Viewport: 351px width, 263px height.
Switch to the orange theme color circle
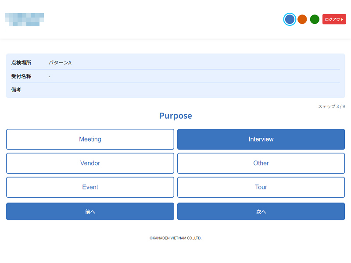coord(302,19)
